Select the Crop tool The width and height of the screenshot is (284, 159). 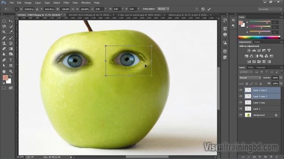click(4, 32)
